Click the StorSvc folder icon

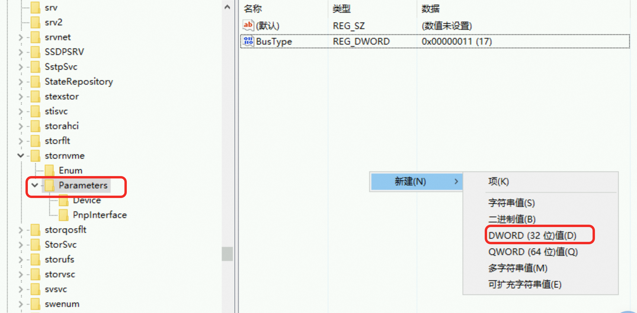click(36, 245)
